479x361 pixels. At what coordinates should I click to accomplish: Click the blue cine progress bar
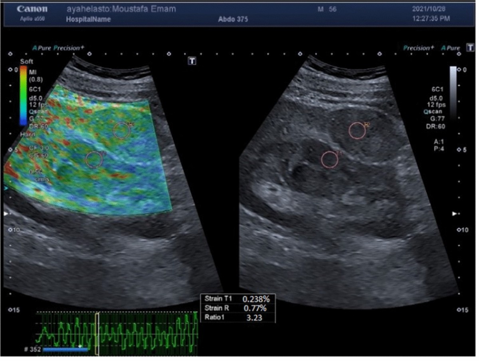(x=65, y=349)
